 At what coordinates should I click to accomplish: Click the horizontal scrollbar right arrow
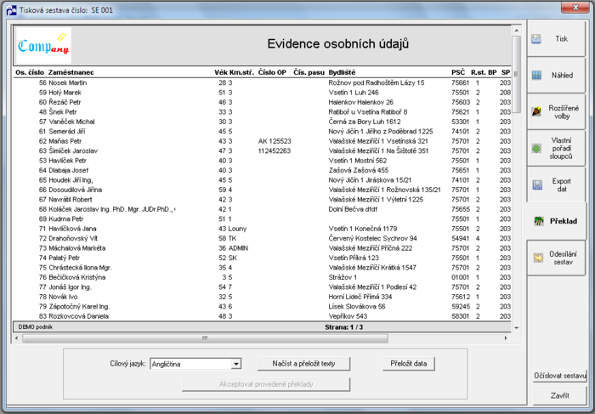point(506,337)
